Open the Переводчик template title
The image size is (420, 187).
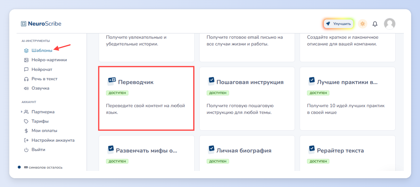click(136, 82)
